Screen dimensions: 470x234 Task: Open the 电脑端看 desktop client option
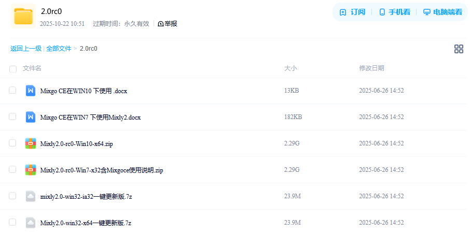[443, 12]
